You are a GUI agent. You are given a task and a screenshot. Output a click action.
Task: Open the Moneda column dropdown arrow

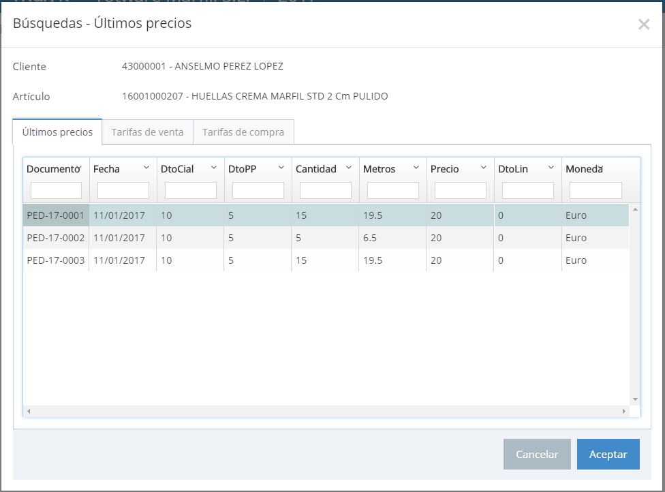[x=600, y=168]
